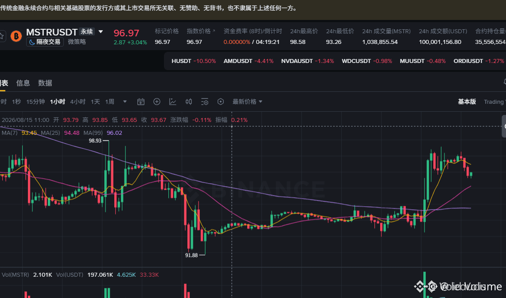Click the 24h最高价 value 98.58
The width and height of the screenshot is (506, 298).
coord(298,42)
